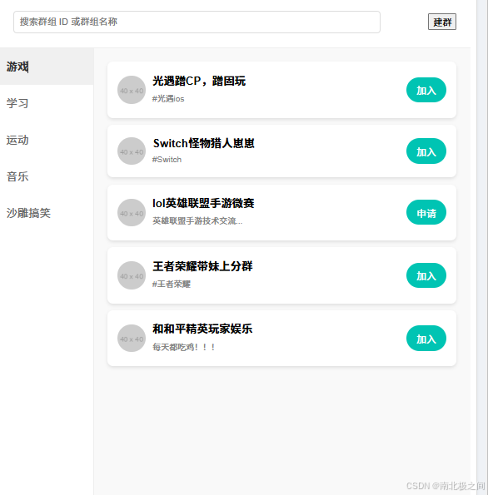Click the lol英雄联盟手游微赛 title
This screenshot has height=495, width=488.
pos(203,203)
